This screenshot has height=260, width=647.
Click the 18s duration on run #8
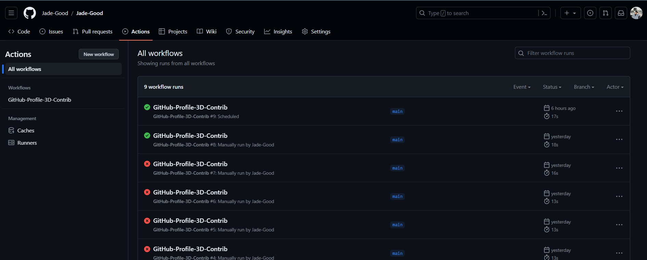tap(555, 145)
